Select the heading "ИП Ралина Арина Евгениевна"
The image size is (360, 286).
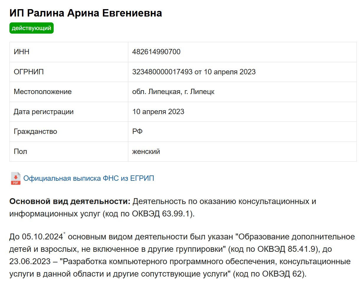click(86, 13)
